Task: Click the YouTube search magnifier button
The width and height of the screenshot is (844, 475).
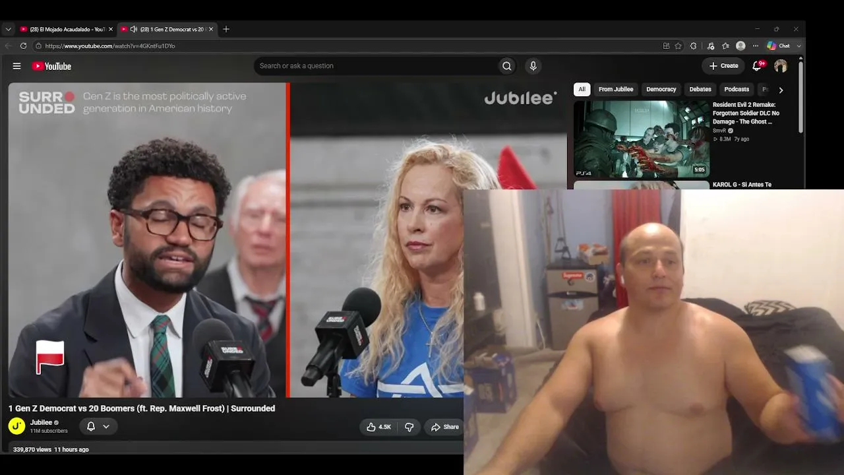Action: coord(506,66)
